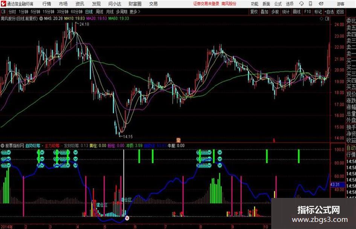
Task: Click the 返回 back button
Action: [x=340, y=12]
